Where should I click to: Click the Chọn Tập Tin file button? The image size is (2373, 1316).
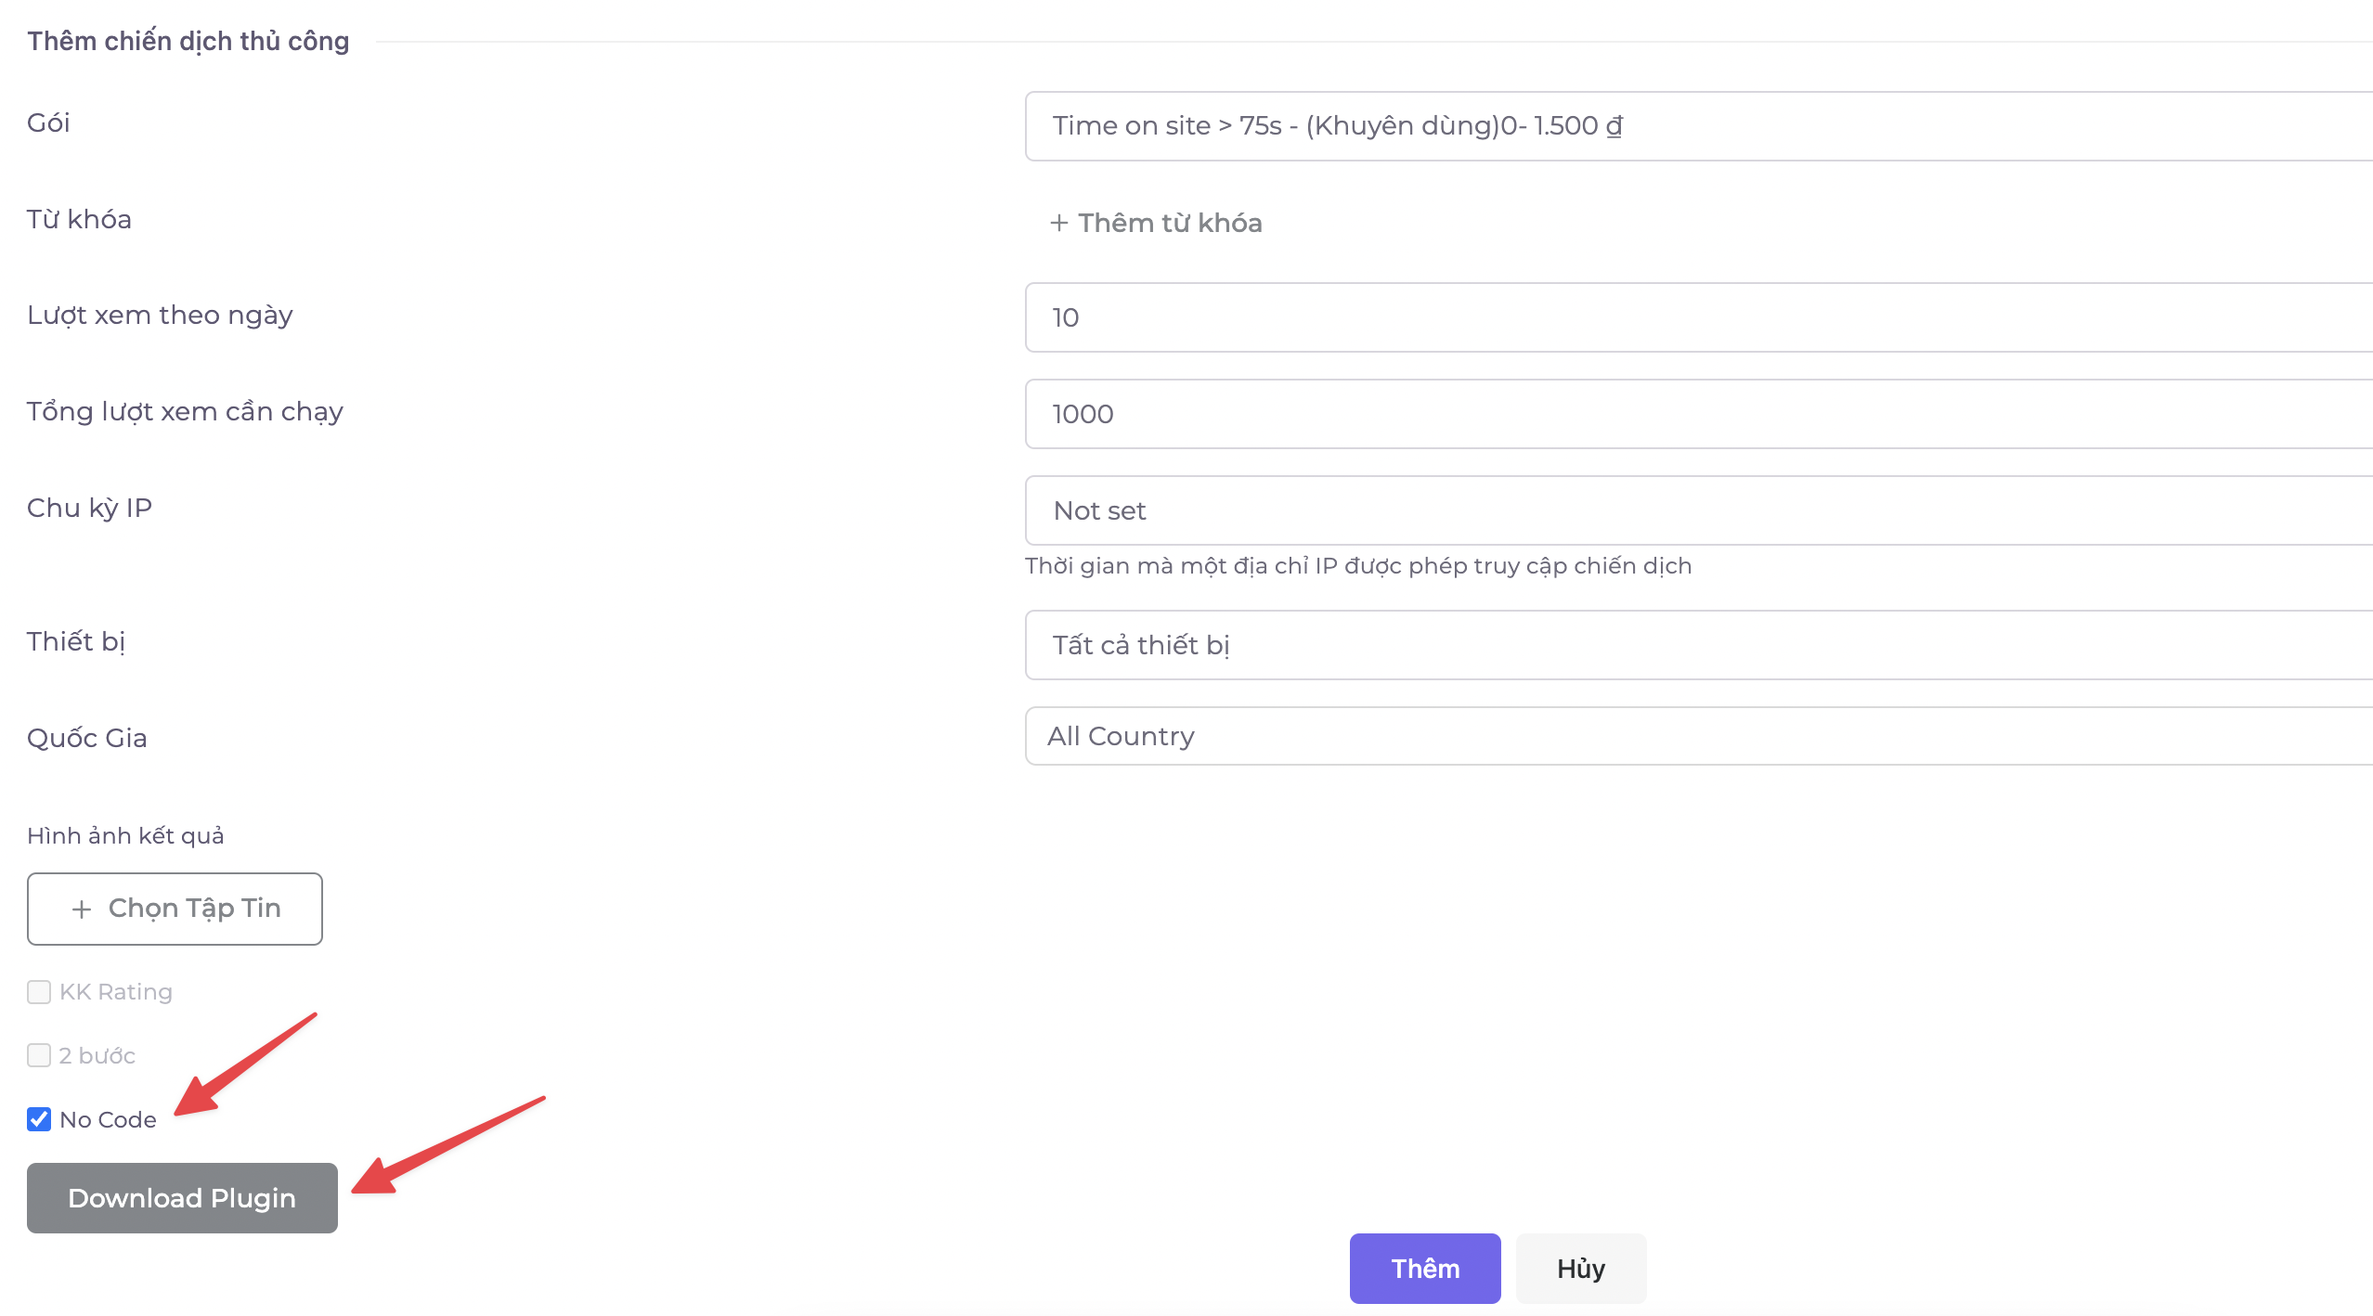(175, 909)
